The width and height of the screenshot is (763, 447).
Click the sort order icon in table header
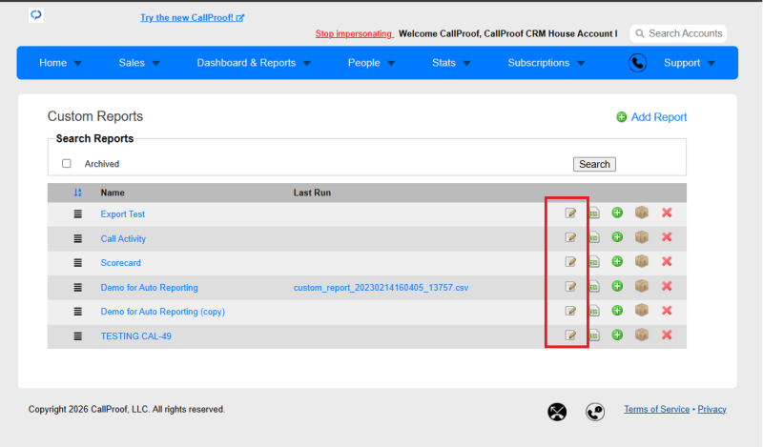[x=78, y=193]
